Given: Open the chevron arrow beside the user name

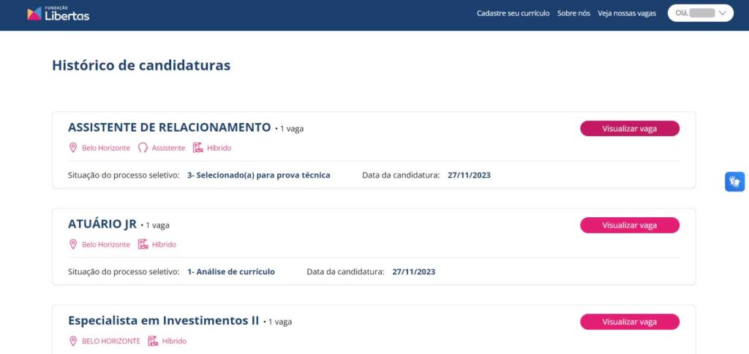Looking at the screenshot, I should click(722, 13).
